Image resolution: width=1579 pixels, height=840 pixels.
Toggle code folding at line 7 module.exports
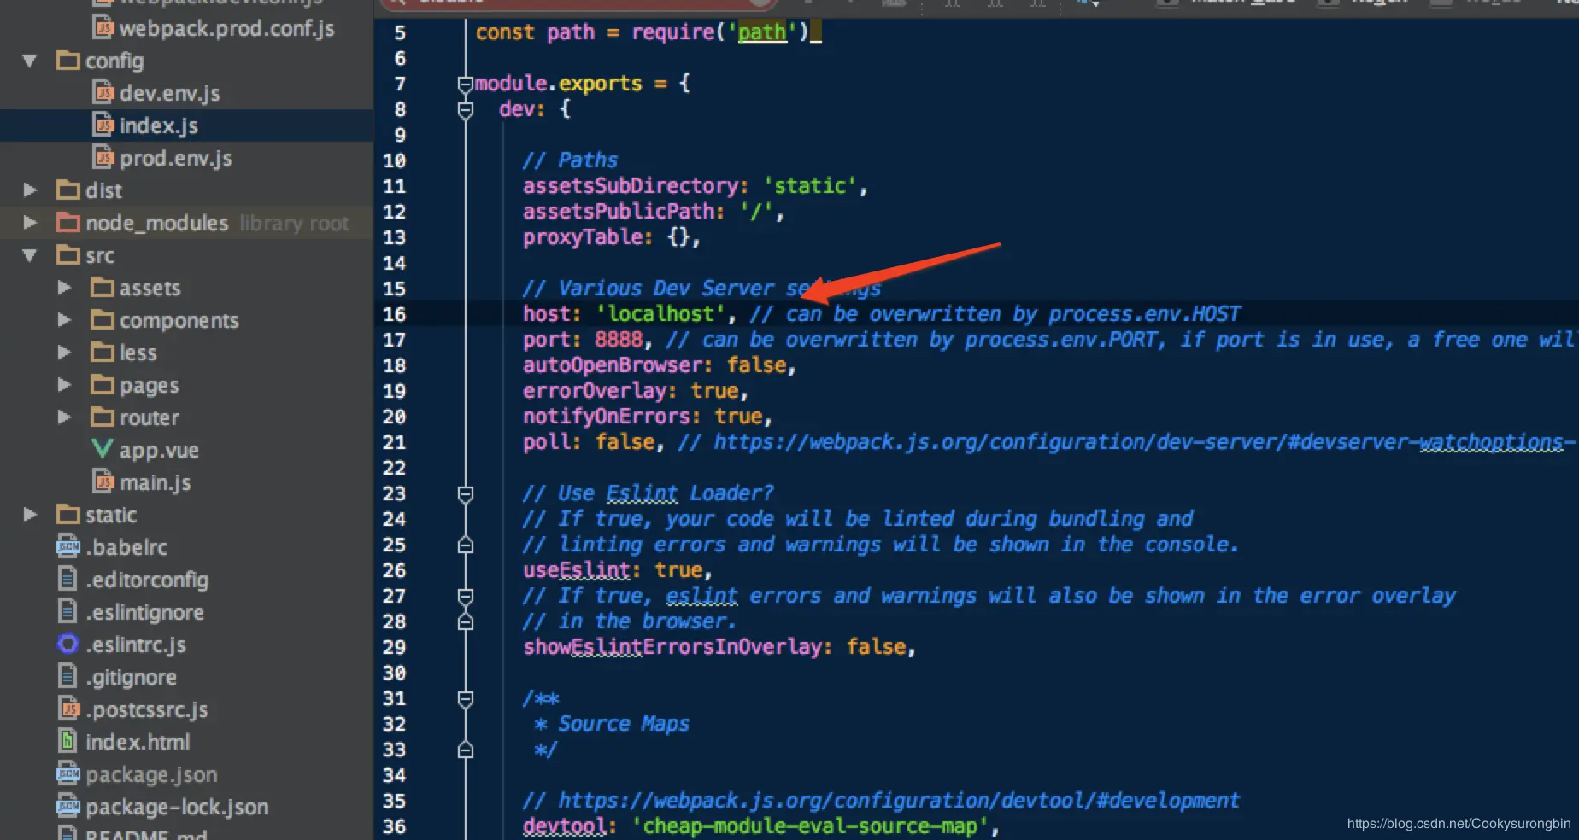pos(466,84)
